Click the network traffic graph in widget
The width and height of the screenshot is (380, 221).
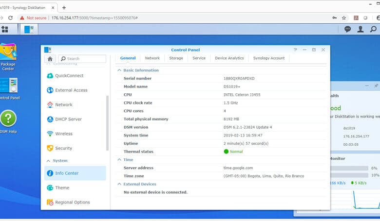(355, 199)
